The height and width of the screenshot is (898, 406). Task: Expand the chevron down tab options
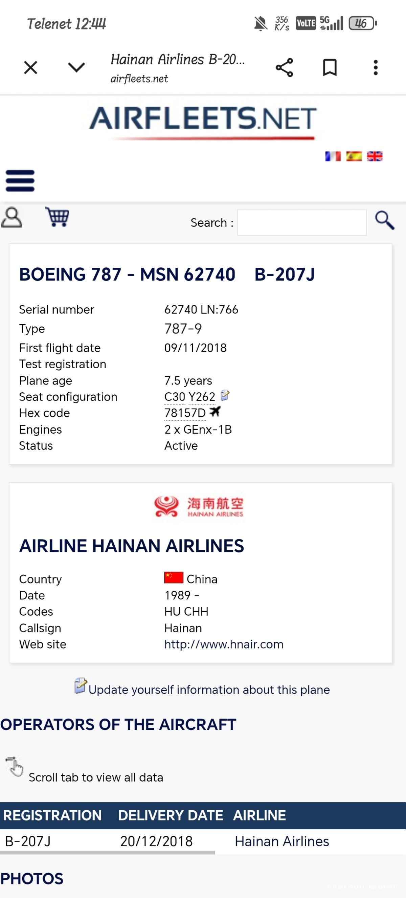tap(76, 67)
